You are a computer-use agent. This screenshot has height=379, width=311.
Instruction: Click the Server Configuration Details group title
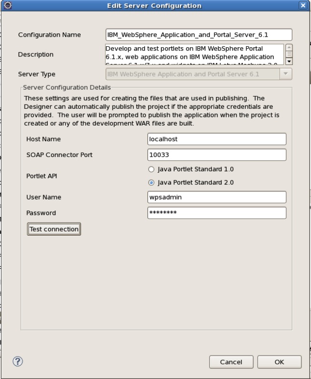pos(67,87)
